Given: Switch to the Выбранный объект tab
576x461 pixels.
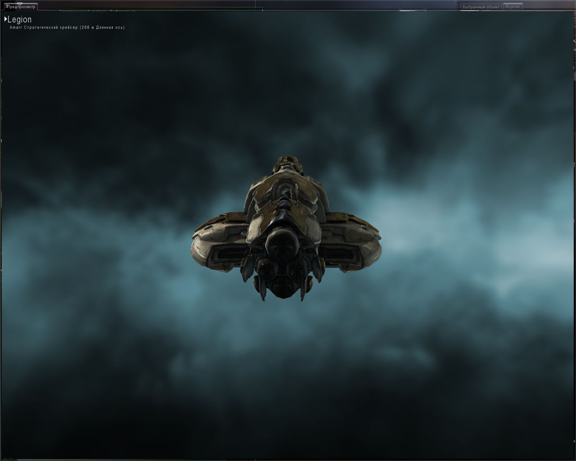Looking at the screenshot, I should click(x=481, y=7).
